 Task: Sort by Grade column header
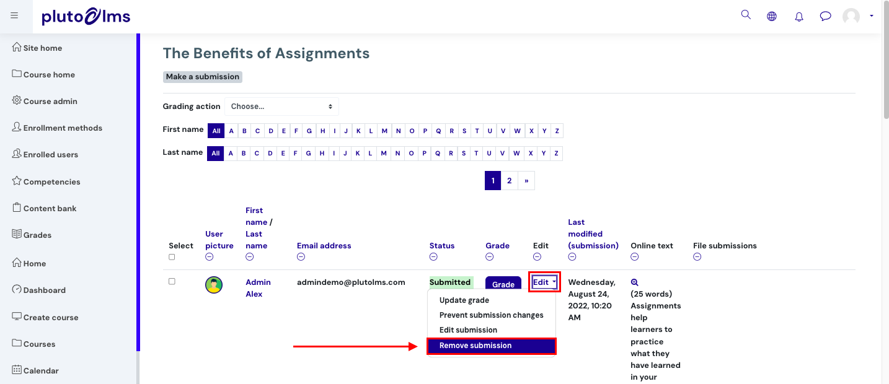498,246
